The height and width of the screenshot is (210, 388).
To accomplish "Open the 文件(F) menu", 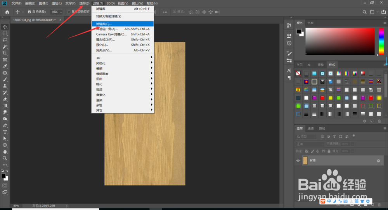I will pyautogui.click(x=17, y=3).
